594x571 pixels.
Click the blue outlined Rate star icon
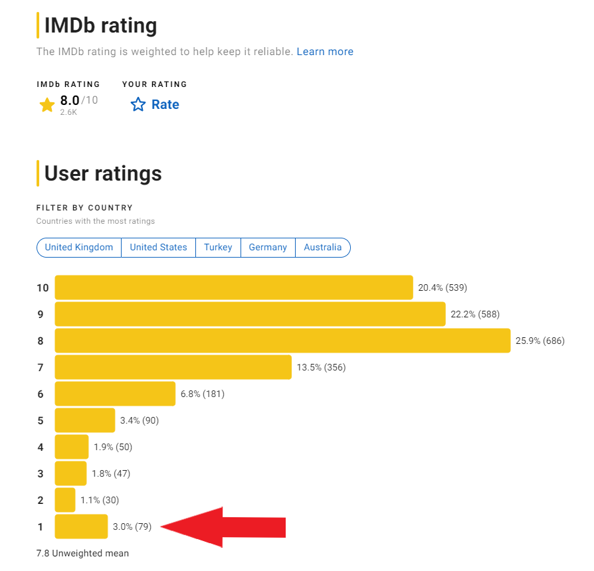click(138, 105)
